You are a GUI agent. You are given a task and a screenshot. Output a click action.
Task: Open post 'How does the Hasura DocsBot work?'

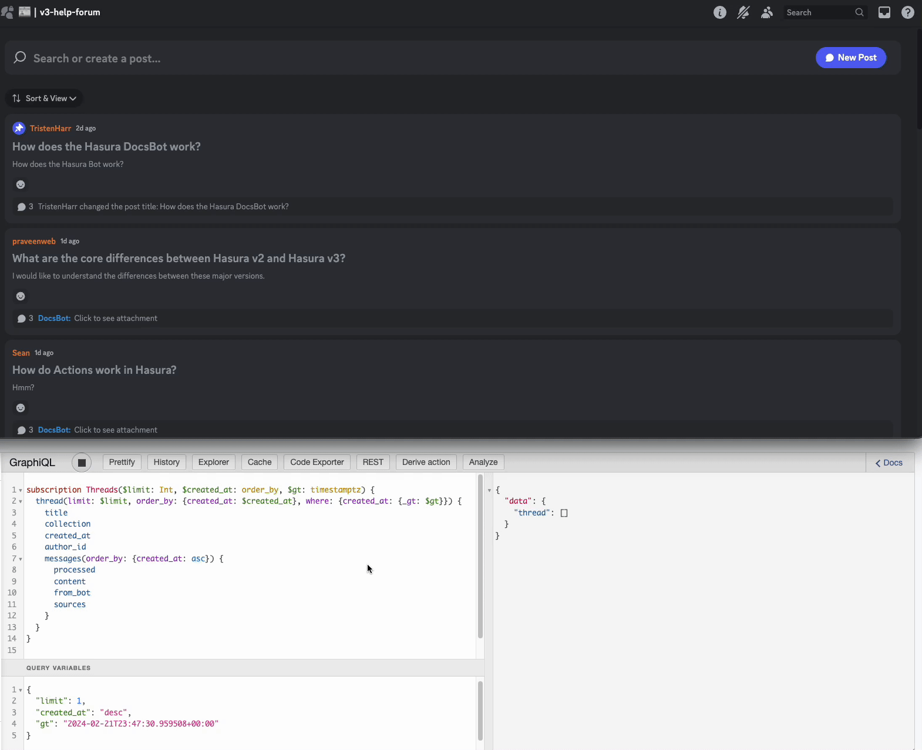pyautogui.click(x=106, y=146)
